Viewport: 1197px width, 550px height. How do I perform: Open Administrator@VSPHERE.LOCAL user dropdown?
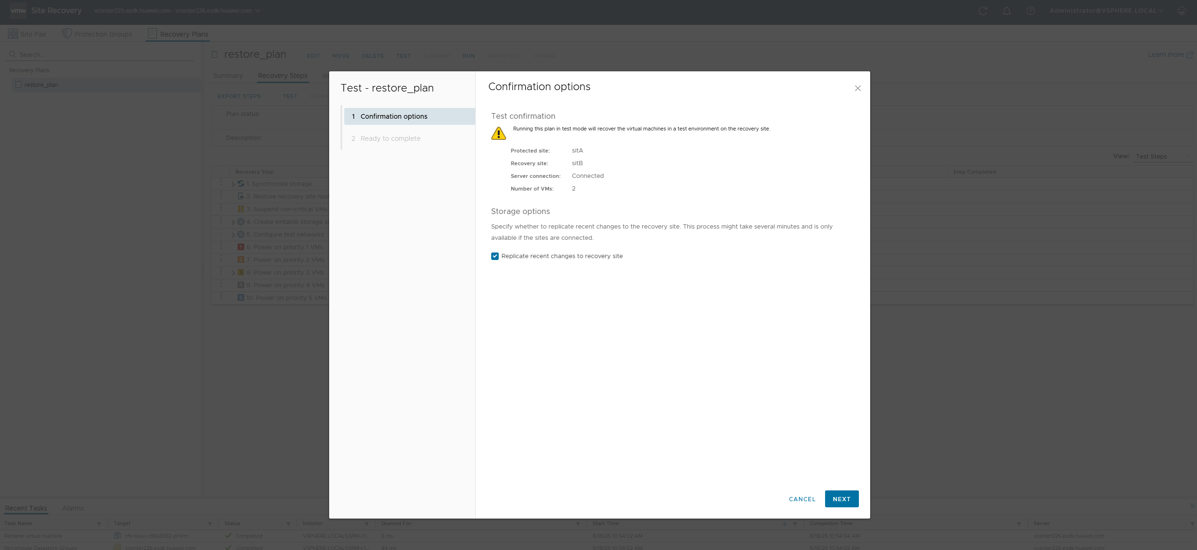[1107, 11]
